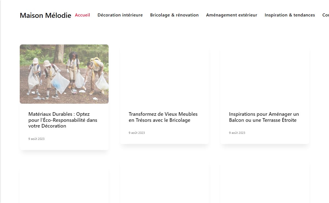329x203 pixels.
Task: Select Bricolage & rénovation in navigation
Action: tap(174, 15)
